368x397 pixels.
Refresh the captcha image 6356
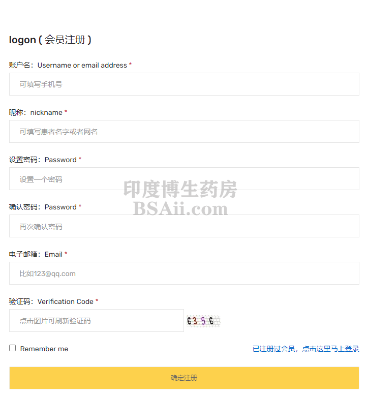[x=203, y=321]
